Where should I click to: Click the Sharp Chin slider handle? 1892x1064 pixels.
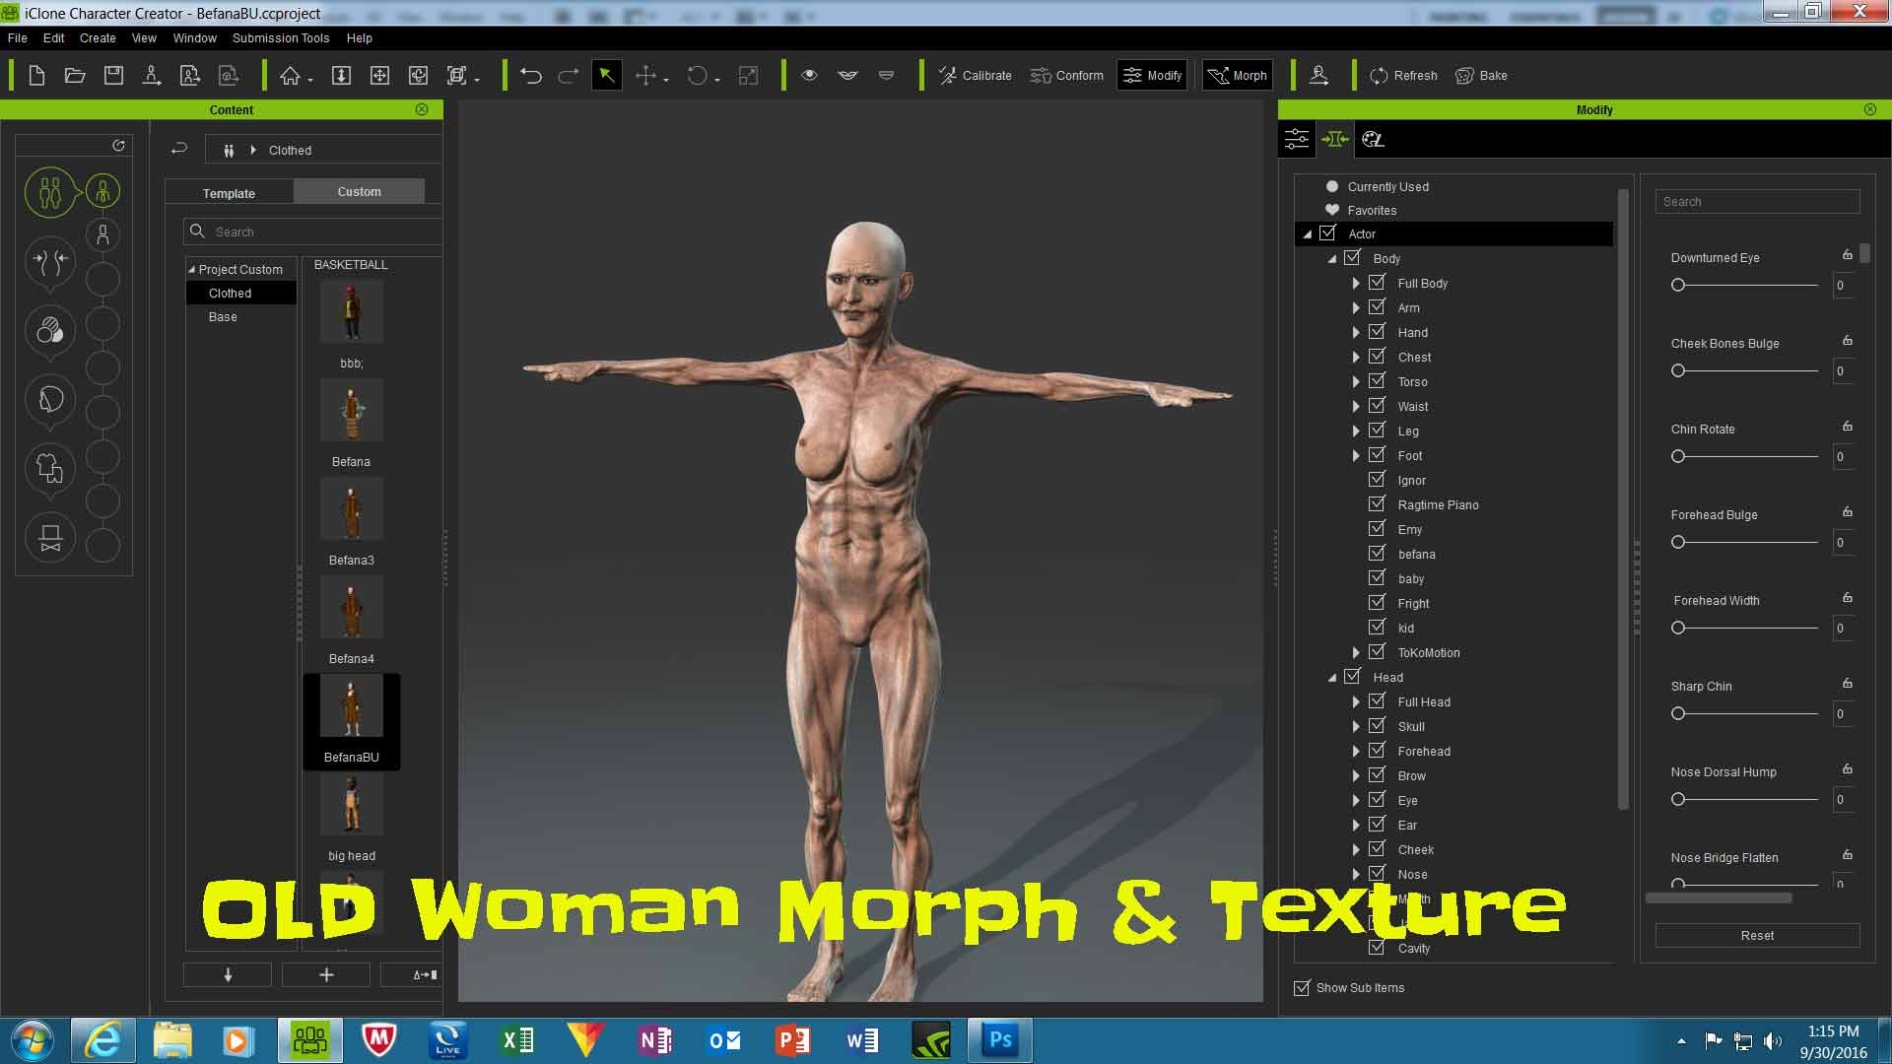pos(1678,713)
